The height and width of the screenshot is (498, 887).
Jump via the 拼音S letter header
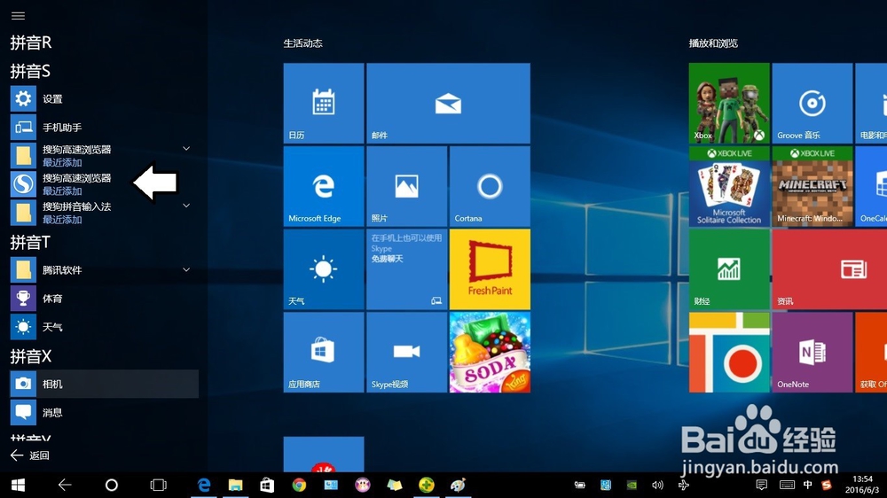coord(30,71)
